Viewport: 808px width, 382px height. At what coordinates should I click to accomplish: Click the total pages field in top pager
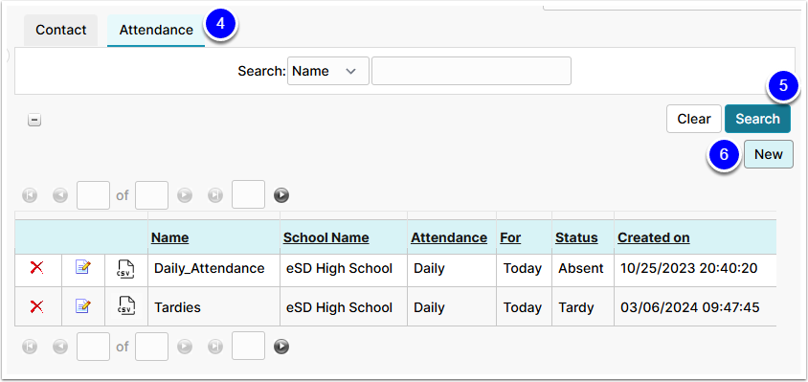(151, 195)
